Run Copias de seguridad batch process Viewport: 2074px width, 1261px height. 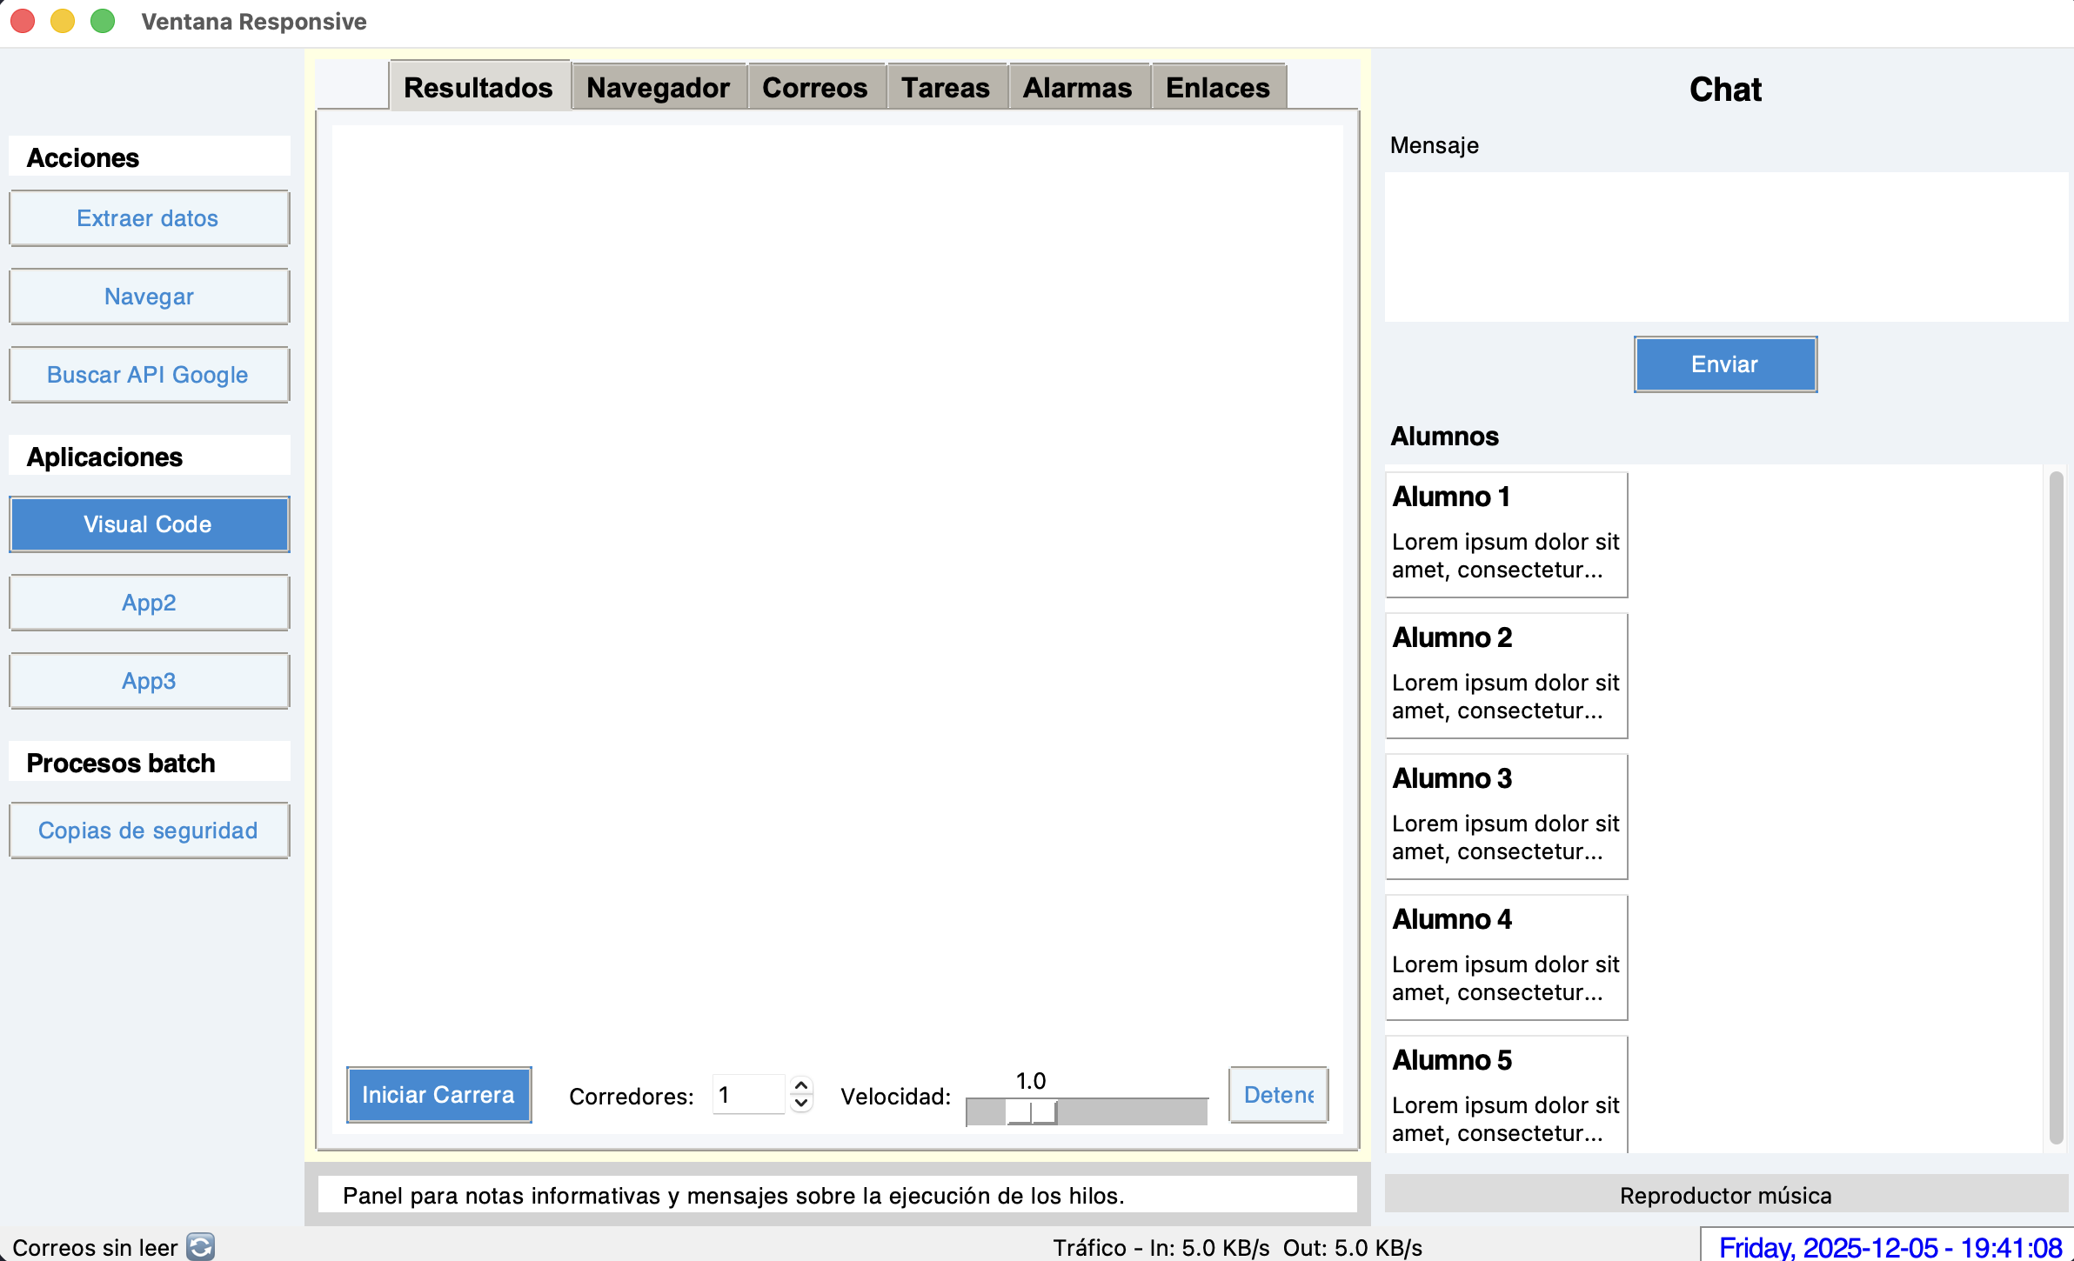click(148, 831)
